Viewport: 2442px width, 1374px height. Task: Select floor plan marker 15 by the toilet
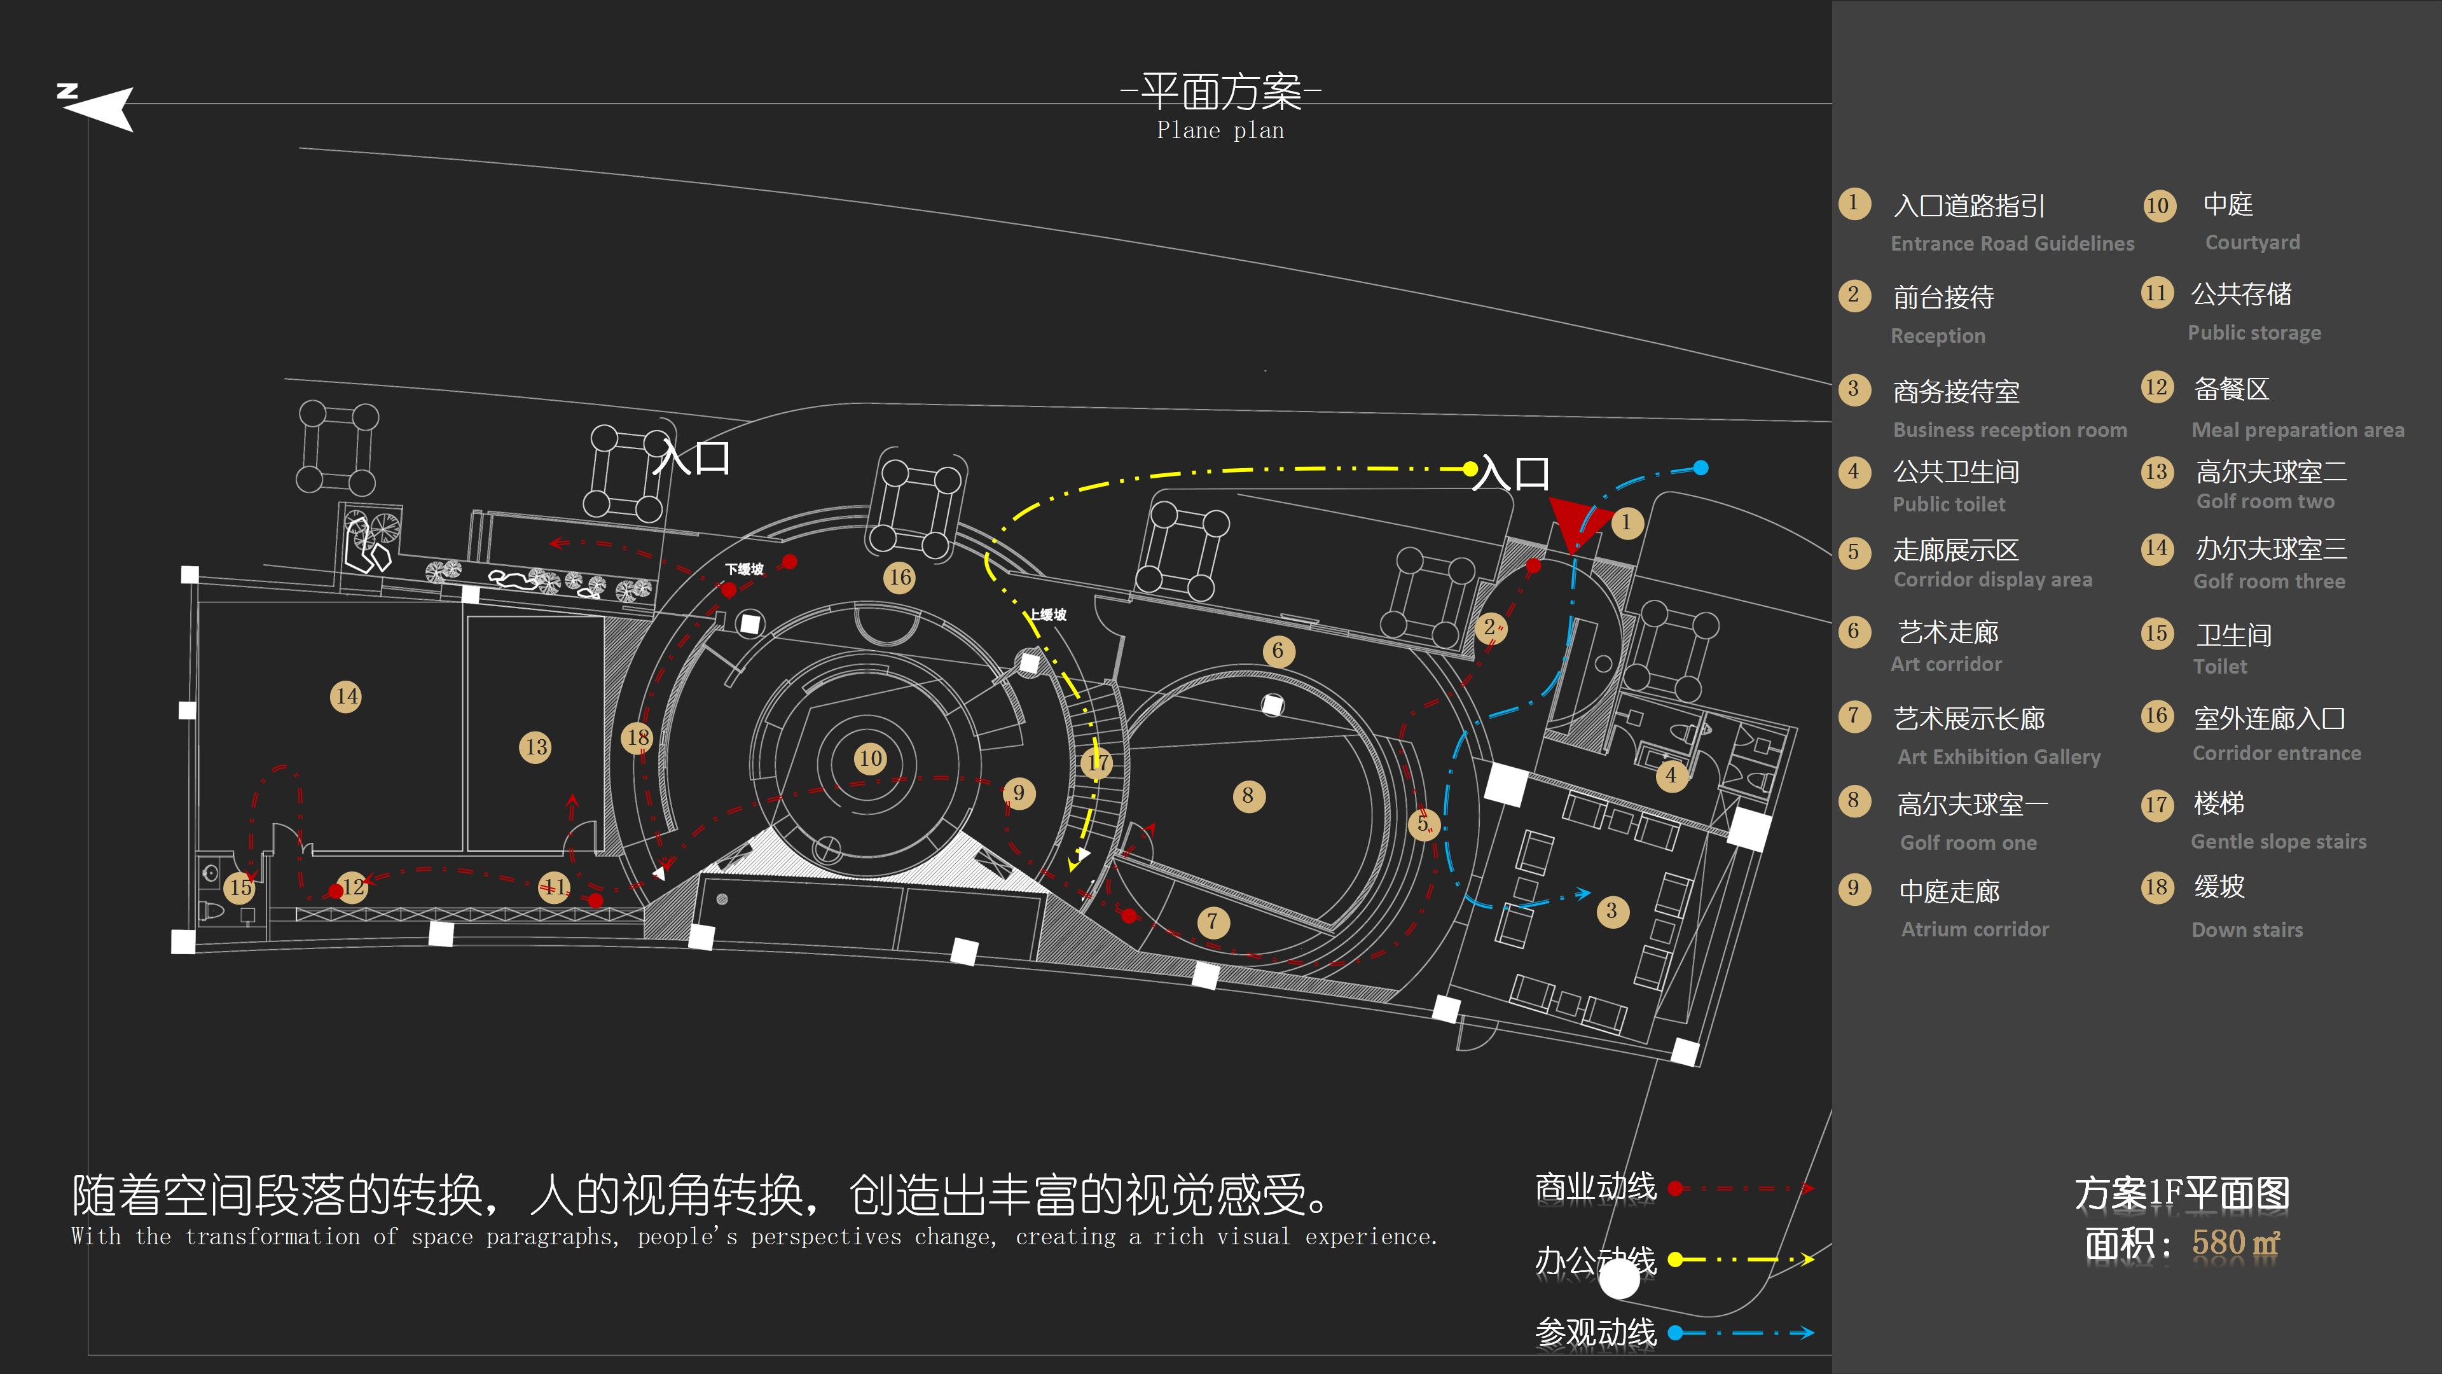click(240, 887)
